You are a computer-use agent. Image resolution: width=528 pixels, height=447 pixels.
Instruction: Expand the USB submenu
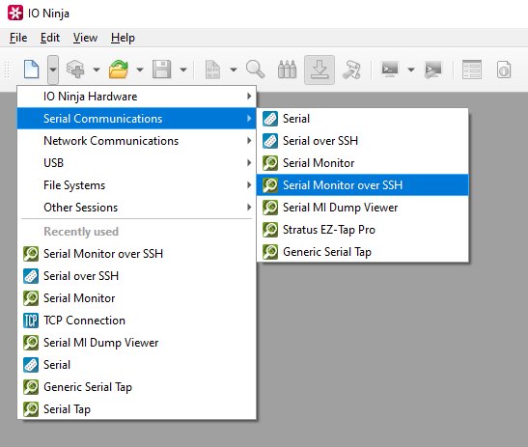[x=137, y=163]
